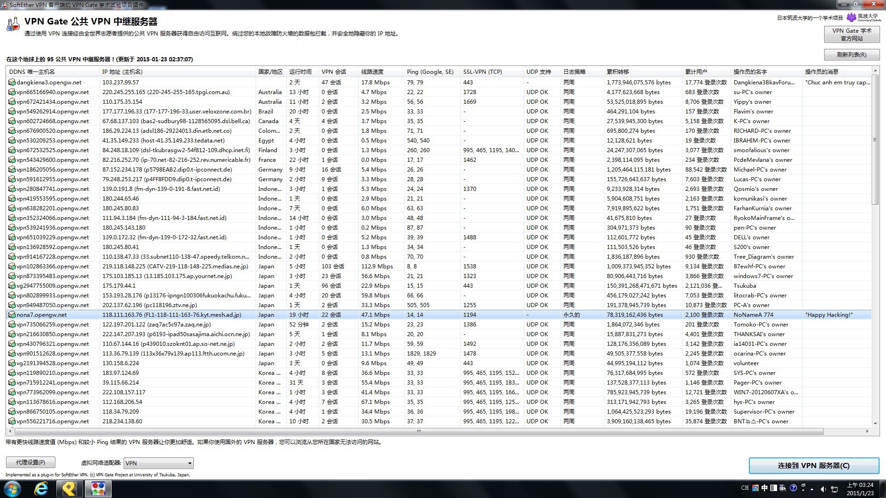Open the yellow taskbar application icon
886x498 pixels.
coord(70,489)
